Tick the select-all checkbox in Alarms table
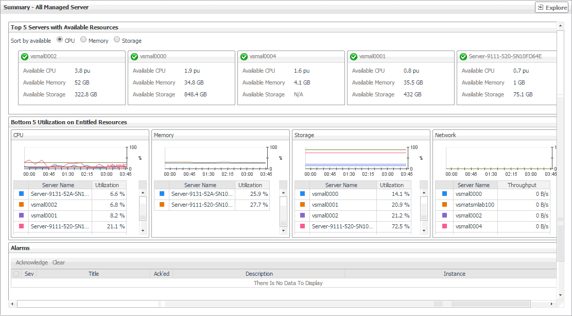The image size is (572, 316). (16, 274)
